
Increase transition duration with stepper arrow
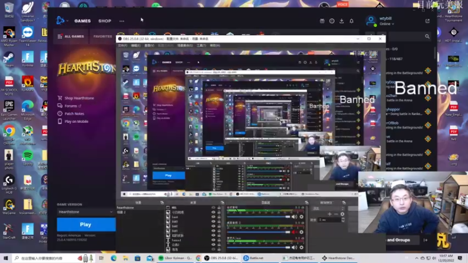(343, 219)
